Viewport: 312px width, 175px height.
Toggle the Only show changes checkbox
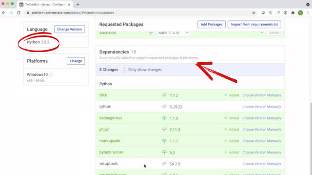click(x=124, y=70)
